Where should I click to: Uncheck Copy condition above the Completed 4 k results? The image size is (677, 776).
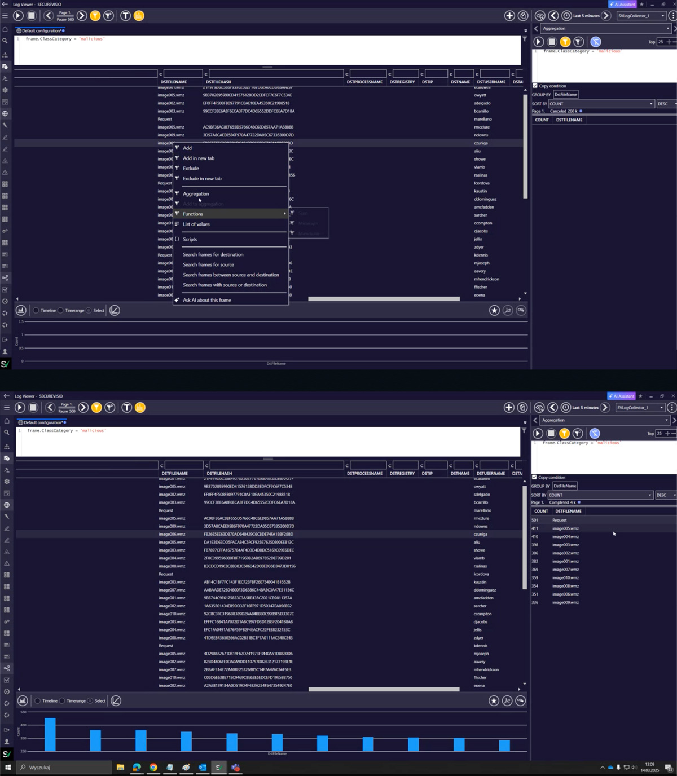535,477
